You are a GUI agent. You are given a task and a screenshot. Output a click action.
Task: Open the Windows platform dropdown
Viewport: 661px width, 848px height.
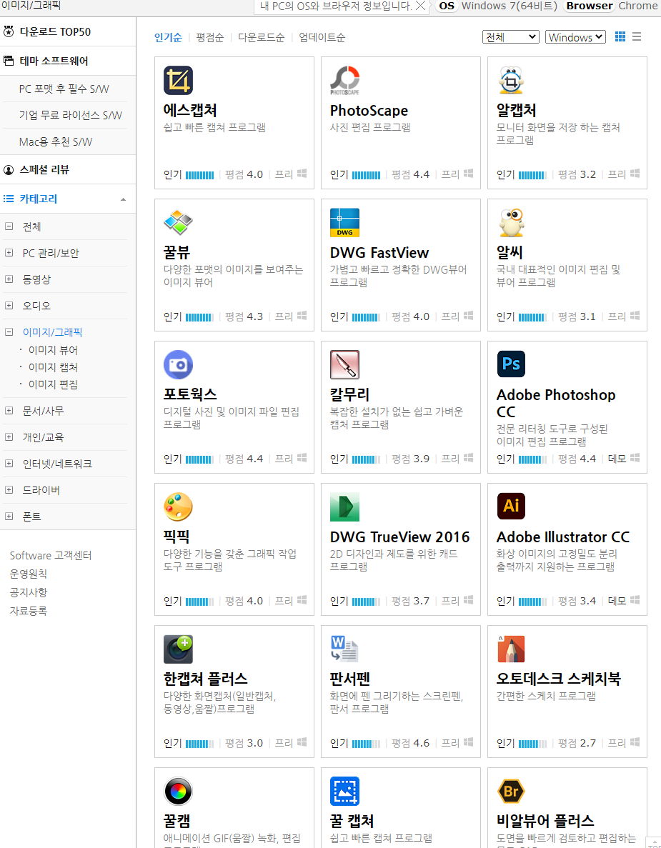[x=575, y=36]
